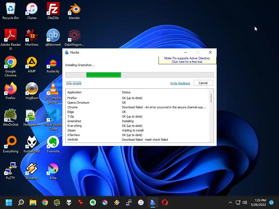This screenshot has height=209, width=279.
Task: Click the Ninite taskbar button
Action: tap(153, 202)
